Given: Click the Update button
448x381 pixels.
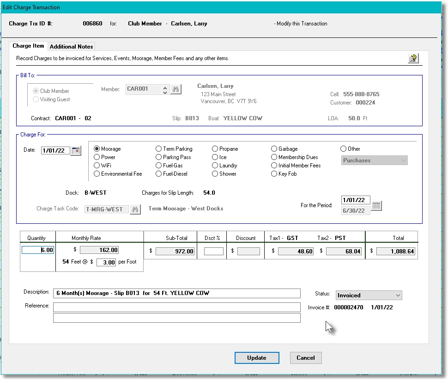Looking at the screenshot, I should (257, 357).
